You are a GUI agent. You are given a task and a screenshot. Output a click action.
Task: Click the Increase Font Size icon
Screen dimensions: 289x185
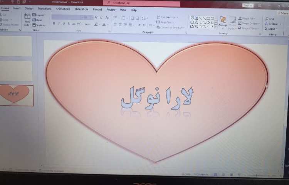96,17
